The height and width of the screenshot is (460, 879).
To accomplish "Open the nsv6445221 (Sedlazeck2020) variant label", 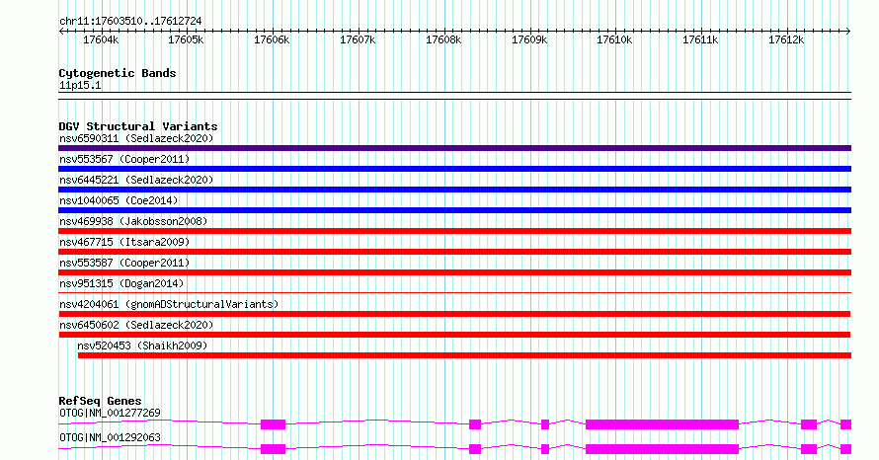I will click(136, 180).
